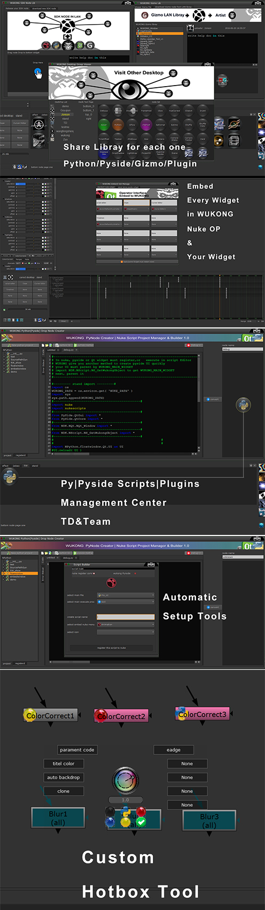Open the 'select main file' dropdown
Image resolution: width=265 pixels, height=910 pixels.
coord(126,595)
